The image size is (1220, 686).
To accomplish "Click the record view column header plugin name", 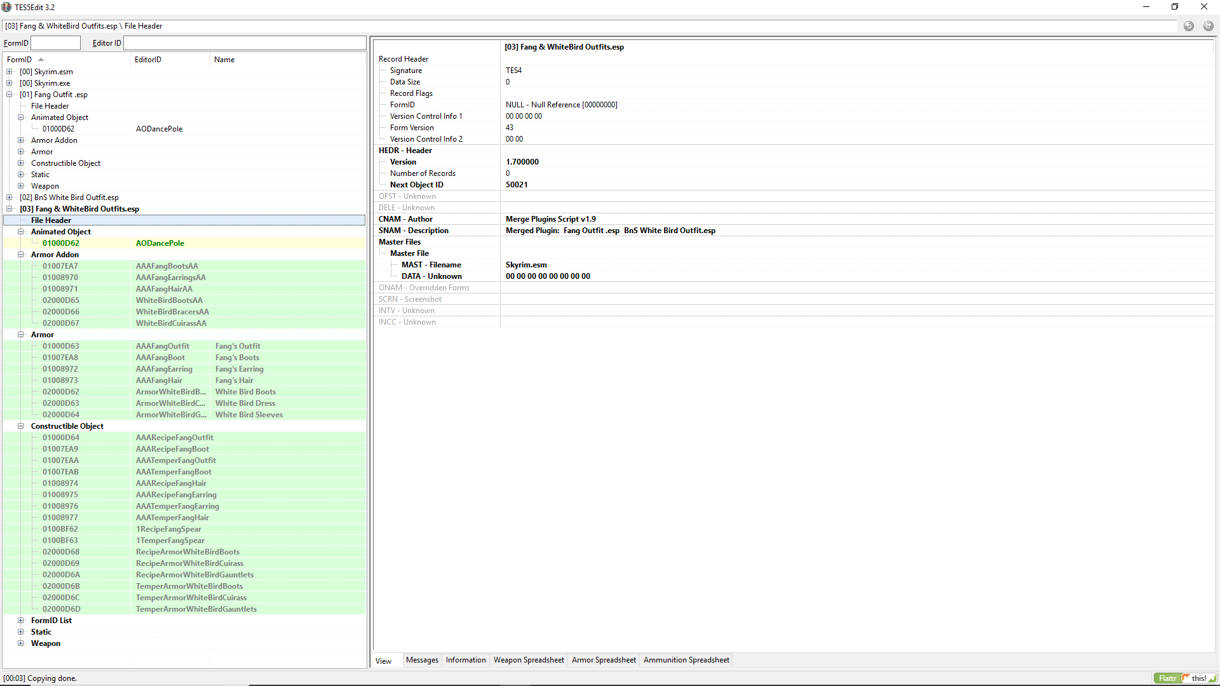I will pyautogui.click(x=564, y=47).
